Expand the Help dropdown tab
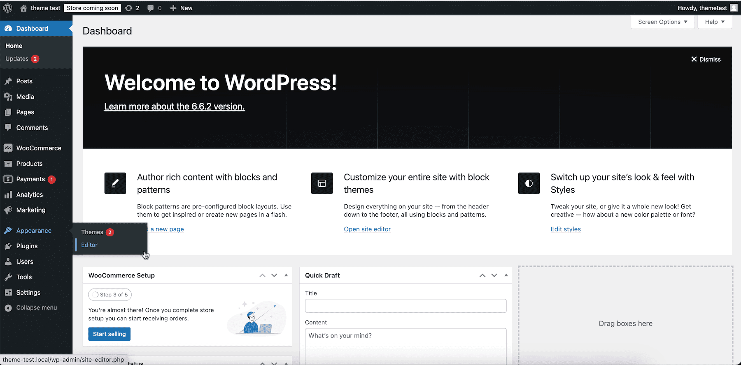Viewport: 741px width, 365px height. coord(715,22)
